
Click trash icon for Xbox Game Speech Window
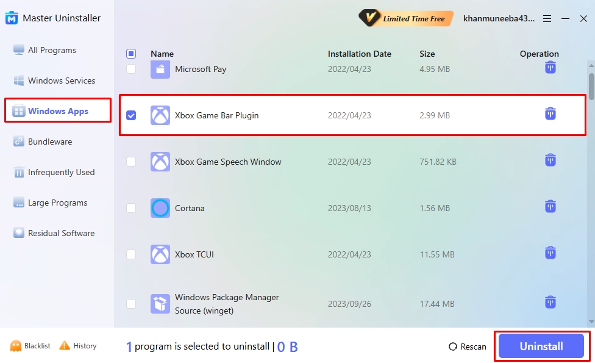click(x=550, y=160)
